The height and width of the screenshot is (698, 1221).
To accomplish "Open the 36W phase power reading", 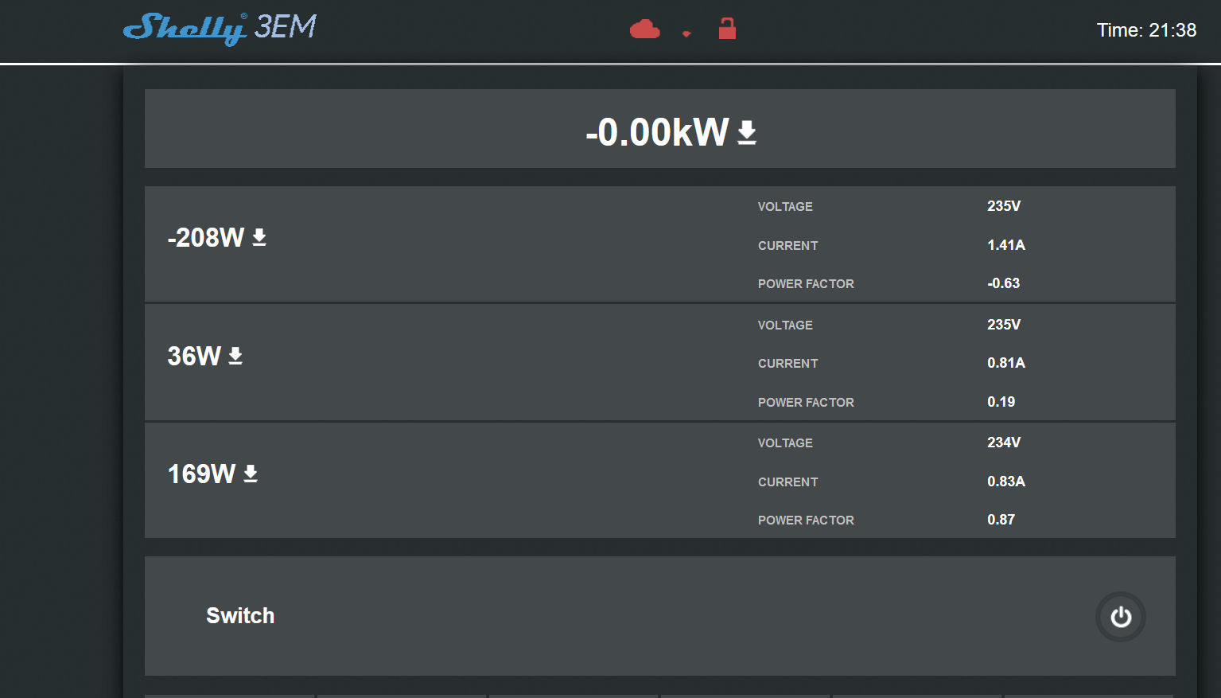I will (x=194, y=356).
